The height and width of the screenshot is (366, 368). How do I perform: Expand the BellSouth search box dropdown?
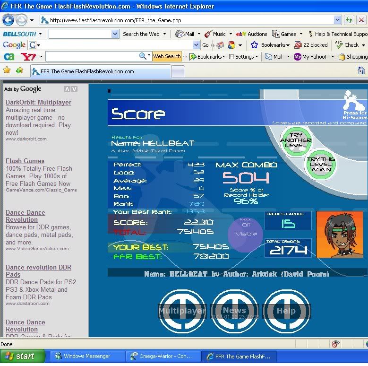[115, 34]
